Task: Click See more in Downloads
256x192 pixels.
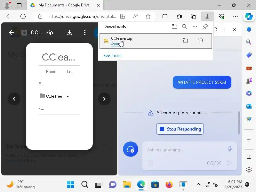Action: click(112, 55)
